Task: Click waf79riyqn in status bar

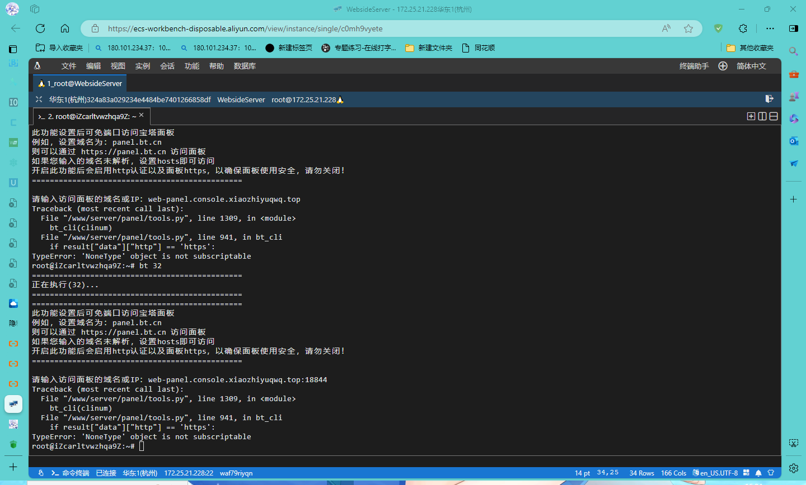Action: (236, 473)
